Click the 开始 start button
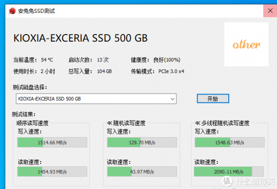Screen dimensions: 277x189 (x=213, y=99)
